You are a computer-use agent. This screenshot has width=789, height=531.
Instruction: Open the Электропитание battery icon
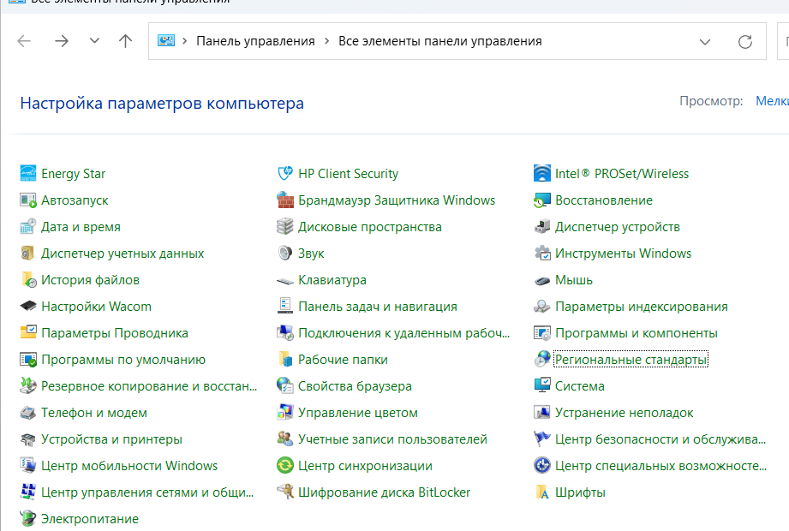[28, 519]
